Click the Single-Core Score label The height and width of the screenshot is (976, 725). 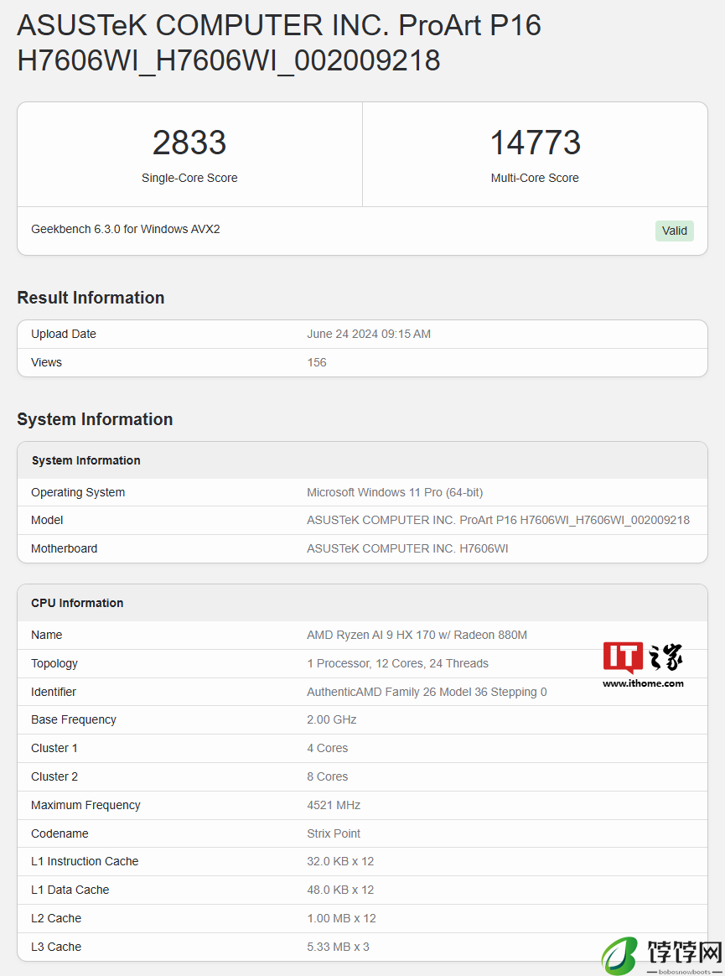pyautogui.click(x=189, y=178)
